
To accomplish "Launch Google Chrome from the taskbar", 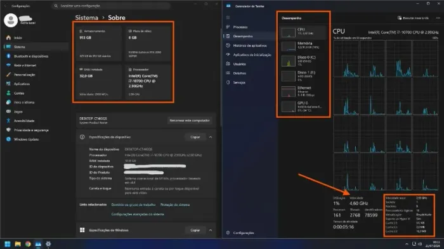I will point(28,244).
